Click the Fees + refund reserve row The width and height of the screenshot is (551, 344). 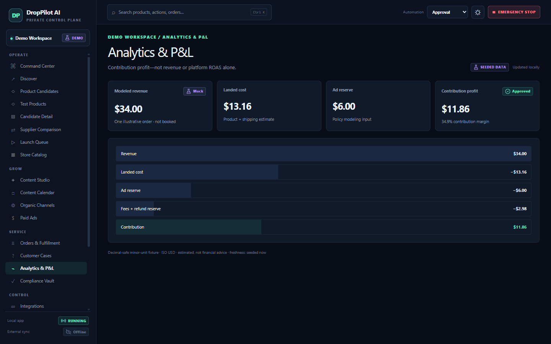[x=324, y=209]
